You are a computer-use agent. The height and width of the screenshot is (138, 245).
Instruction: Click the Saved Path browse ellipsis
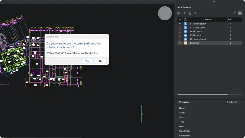240,131
